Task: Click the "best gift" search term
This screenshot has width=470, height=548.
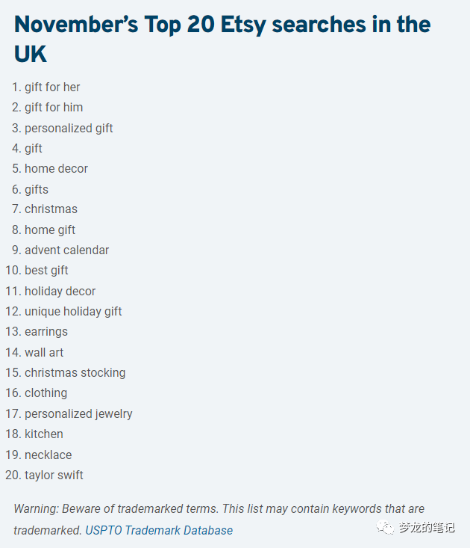Action: pos(46,270)
